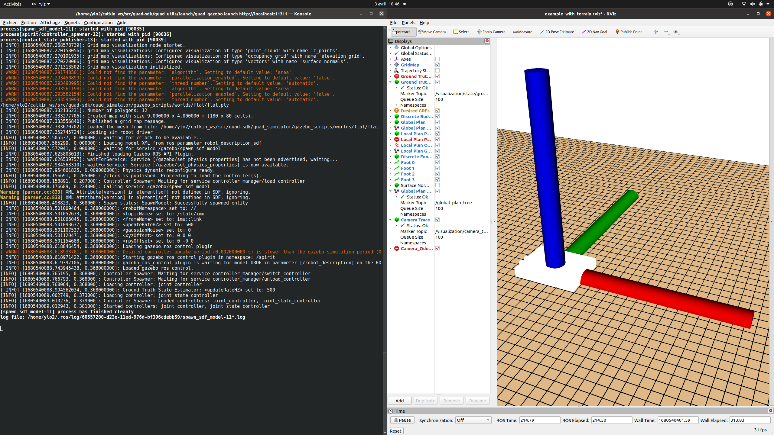774x435 pixels.
Task: Open the RViz File menu
Action: tap(393, 23)
